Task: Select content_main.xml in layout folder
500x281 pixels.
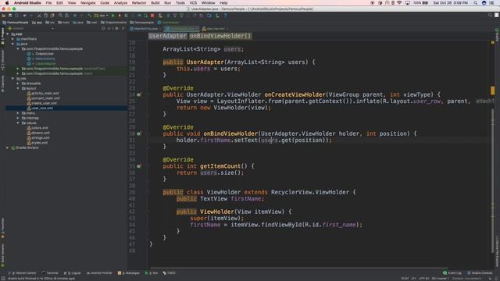Action: [45, 98]
